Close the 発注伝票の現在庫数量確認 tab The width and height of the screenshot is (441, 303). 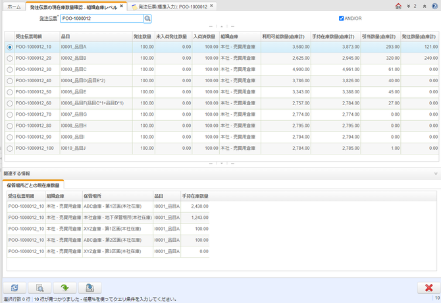pos(122,6)
